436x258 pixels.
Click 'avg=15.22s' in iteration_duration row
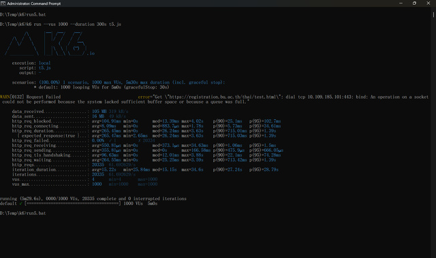[x=104, y=170]
